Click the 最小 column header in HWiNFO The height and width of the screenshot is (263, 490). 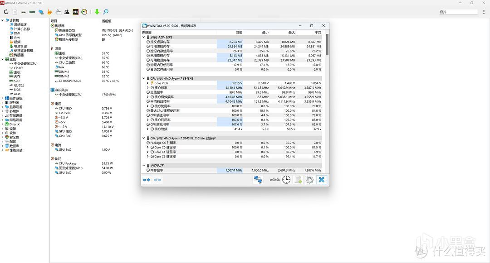pos(265,33)
